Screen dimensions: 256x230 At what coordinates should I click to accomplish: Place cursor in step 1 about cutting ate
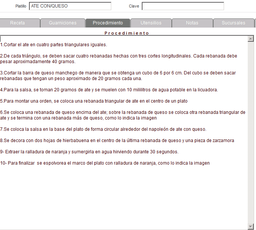point(53,44)
